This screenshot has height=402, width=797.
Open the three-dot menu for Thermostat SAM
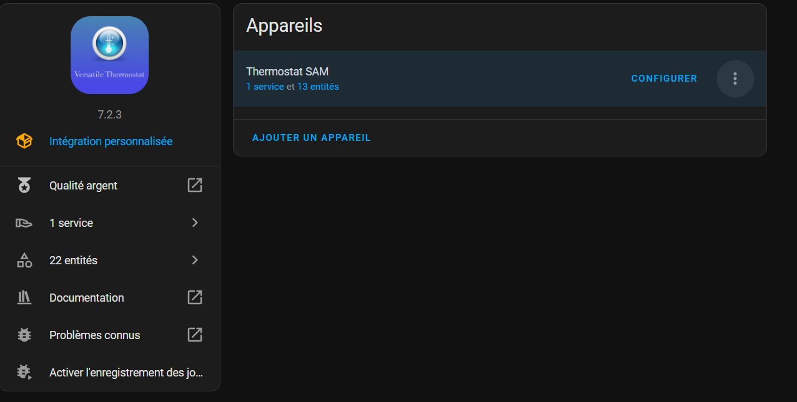pyautogui.click(x=735, y=79)
